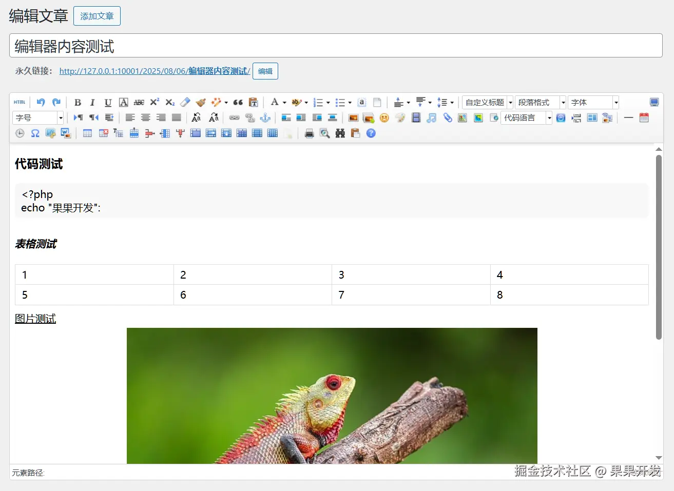Click the 编辑 permalink button

[x=265, y=71]
